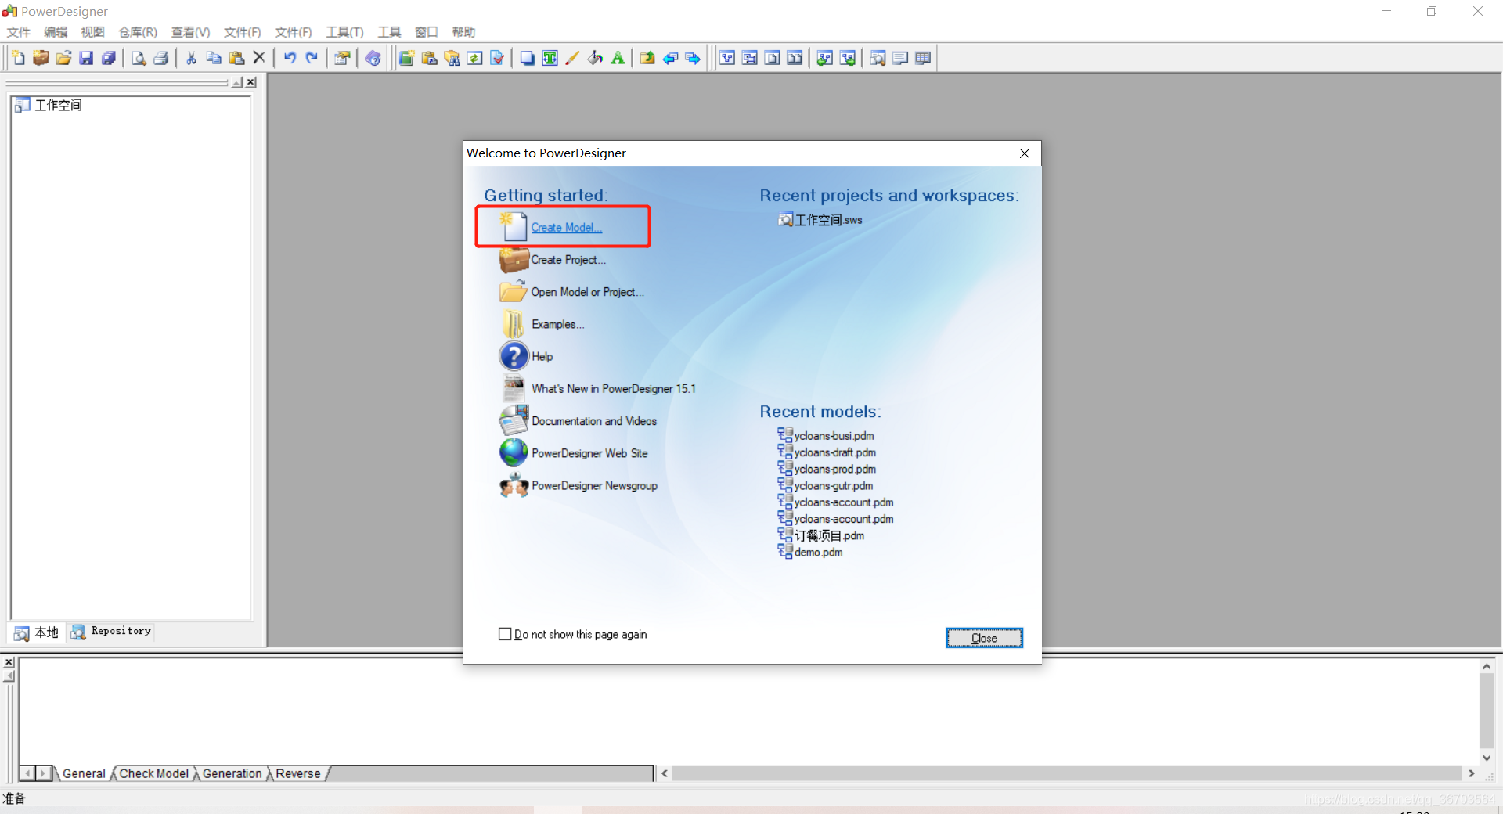
Task: Click the Create Project briefcase icon in dialog
Action: tap(514, 259)
